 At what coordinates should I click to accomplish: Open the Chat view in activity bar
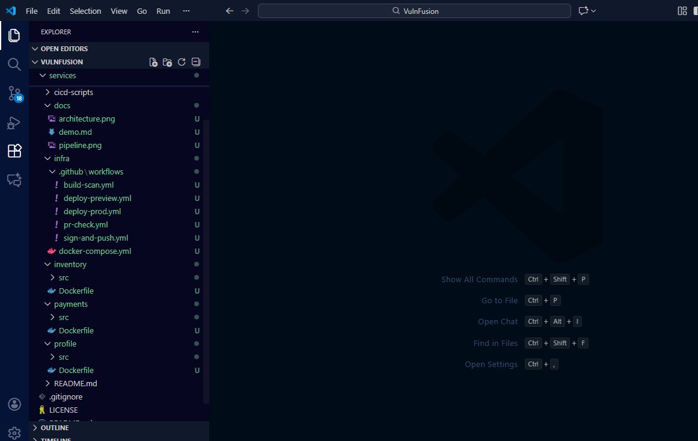tap(14, 180)
